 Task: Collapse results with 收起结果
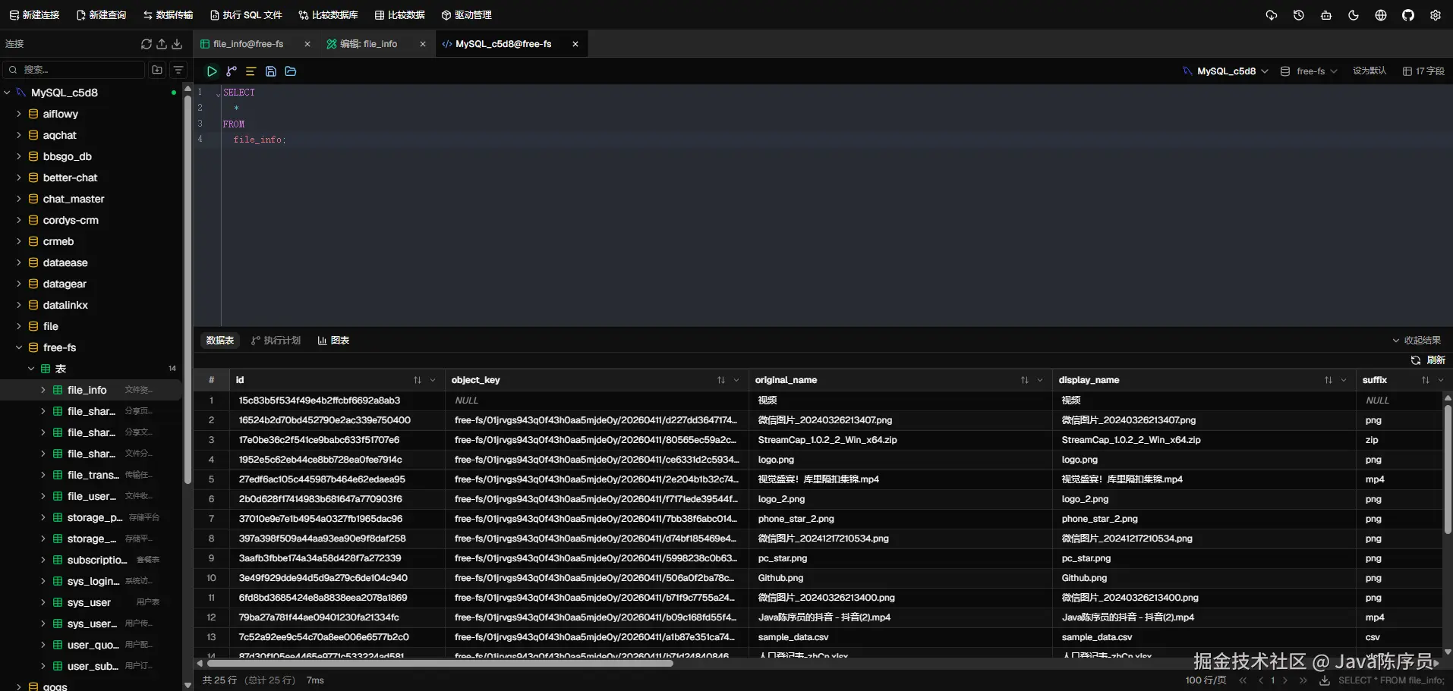click(x=1417, y=341)
